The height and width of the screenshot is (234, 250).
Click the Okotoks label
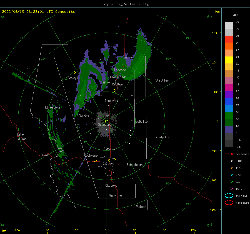(111, 186)
